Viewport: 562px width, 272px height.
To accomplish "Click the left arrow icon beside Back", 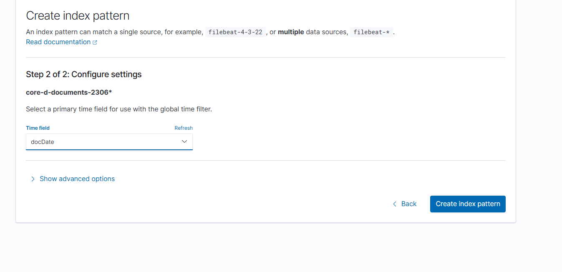I will tap(395, 204).
